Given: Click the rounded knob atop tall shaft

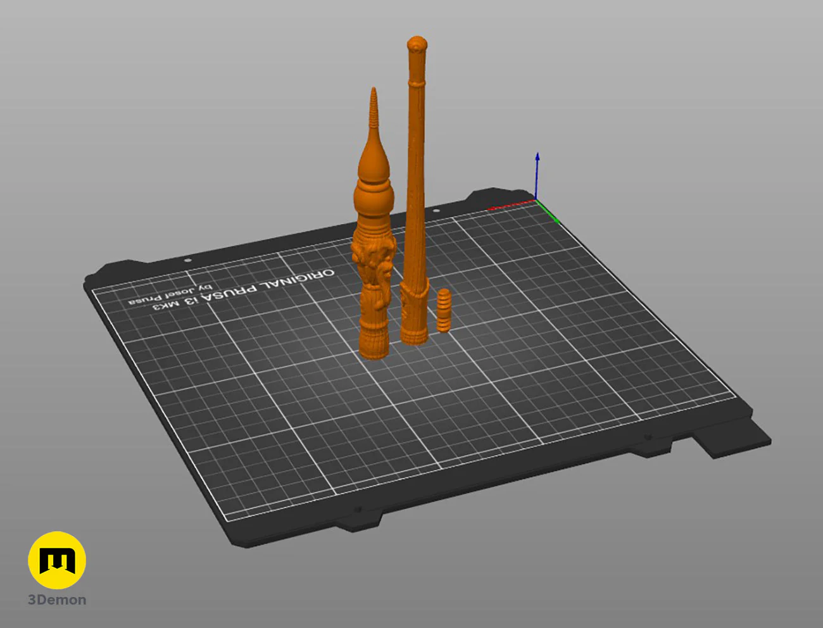Looking at the screenshot, I should click(417, 46).
